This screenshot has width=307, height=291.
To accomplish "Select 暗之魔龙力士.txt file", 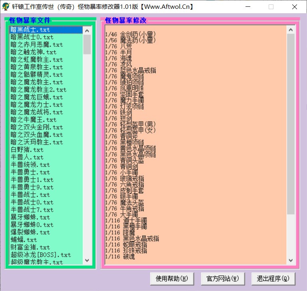I will point(46,105).
